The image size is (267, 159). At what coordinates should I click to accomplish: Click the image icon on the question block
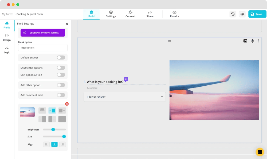(245, 41)
